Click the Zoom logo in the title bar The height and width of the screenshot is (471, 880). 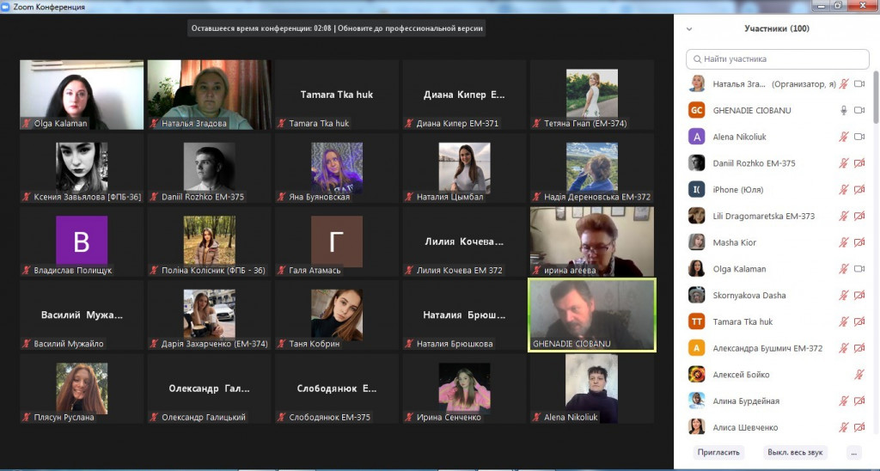pyautogui.click(x=6, y=7)
